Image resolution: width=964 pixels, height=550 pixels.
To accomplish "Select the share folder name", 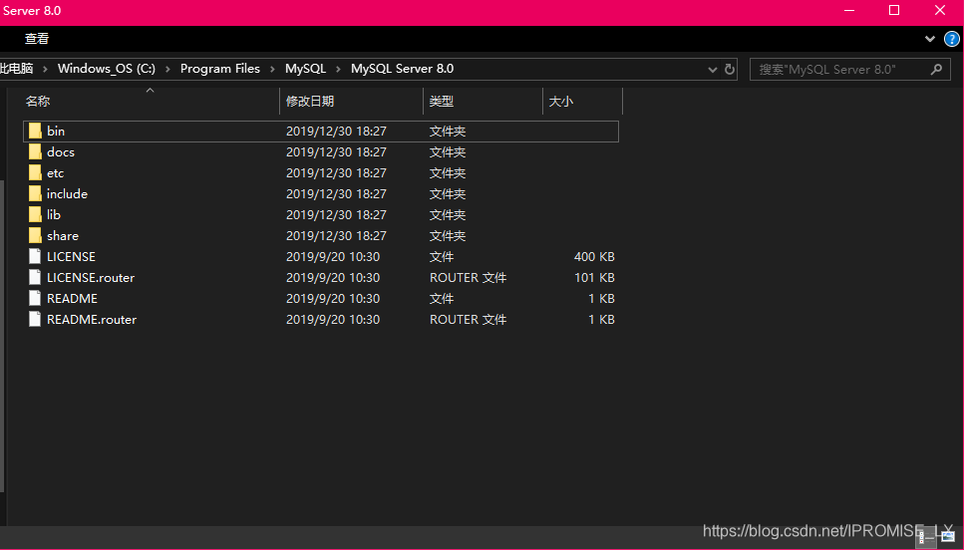I will tap(63, 235).
